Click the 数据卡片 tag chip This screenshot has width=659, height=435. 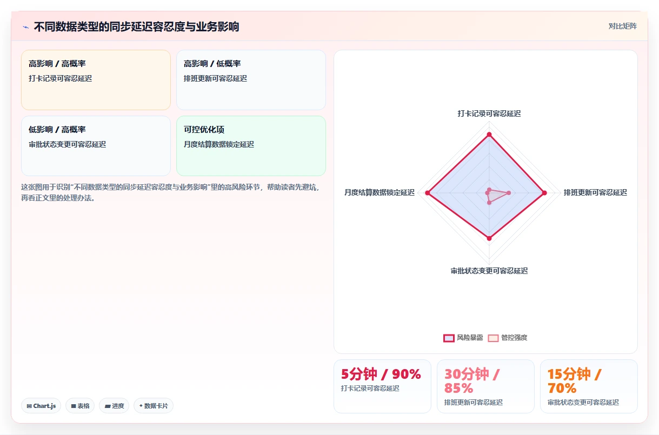(154, 406)
